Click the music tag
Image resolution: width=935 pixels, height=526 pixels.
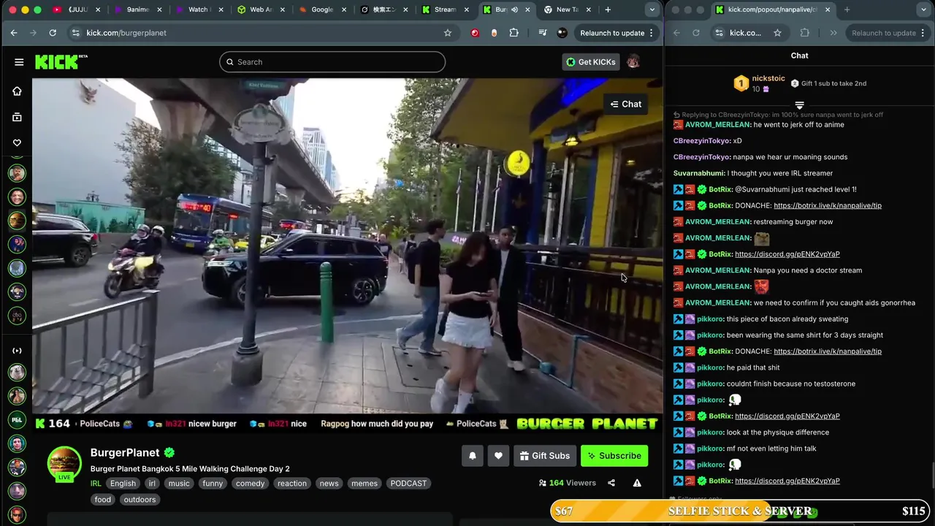click(x=179, y=484)
